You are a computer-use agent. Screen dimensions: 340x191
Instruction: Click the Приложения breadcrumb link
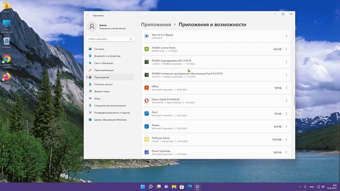pyautogui.click(x=156, y=24)
